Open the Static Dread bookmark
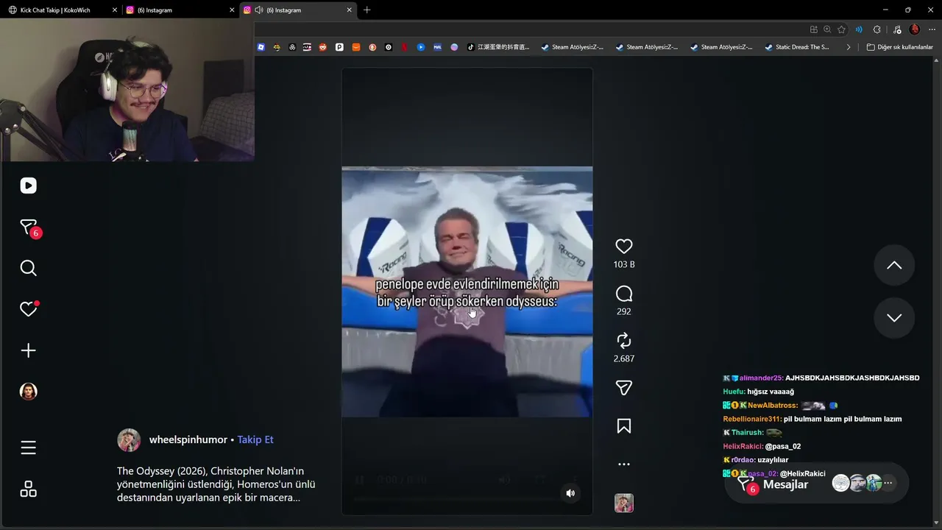 click(x=797, y=47)
